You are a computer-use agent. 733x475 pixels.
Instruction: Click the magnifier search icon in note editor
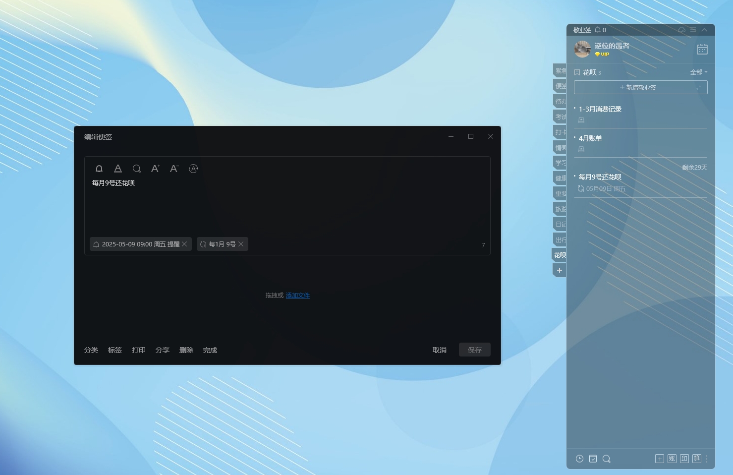click(137, 169)
